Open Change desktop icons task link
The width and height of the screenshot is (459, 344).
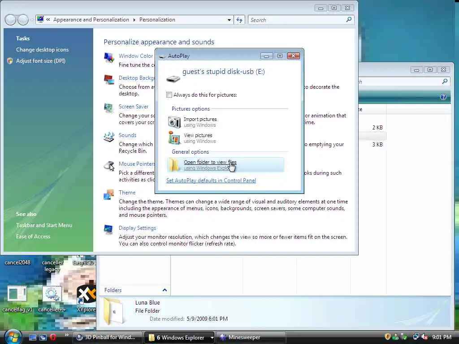point(42,50)
